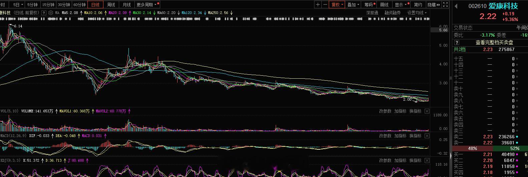This screenshot has height=177, width=528.
Task: Open the 叠加 overlay dropdown
Action: (x=353, y=5)
